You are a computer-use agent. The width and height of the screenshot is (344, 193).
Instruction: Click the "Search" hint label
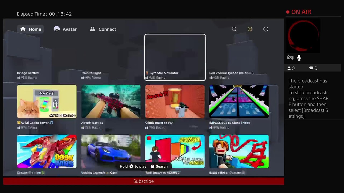[x=162, y=166]
